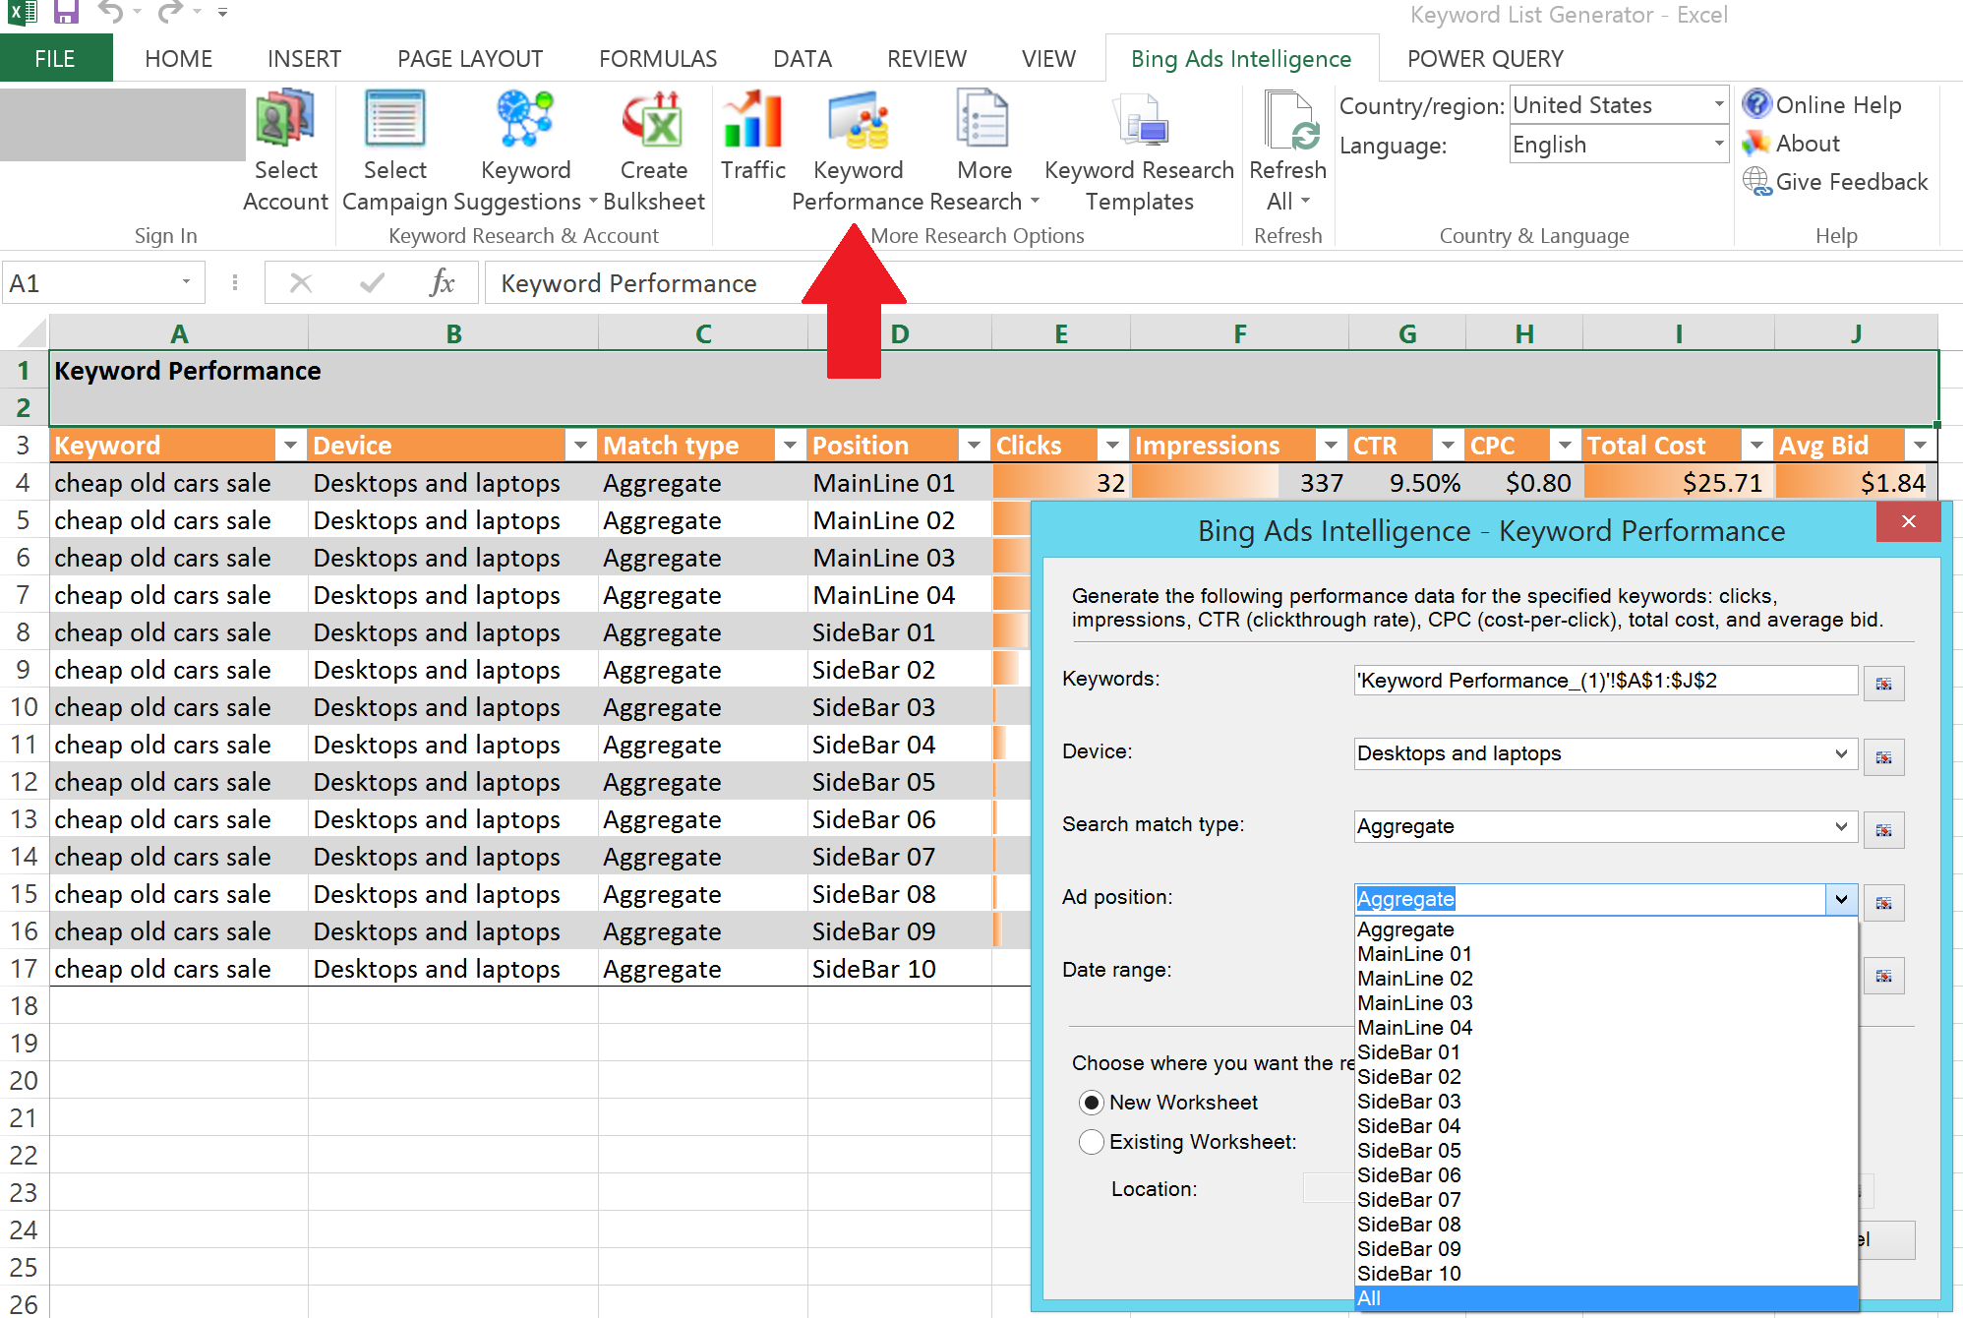Expand the Device dropdown menu
Viewport: 1963px width, 1318px height.
click(x=1844, y=754)
